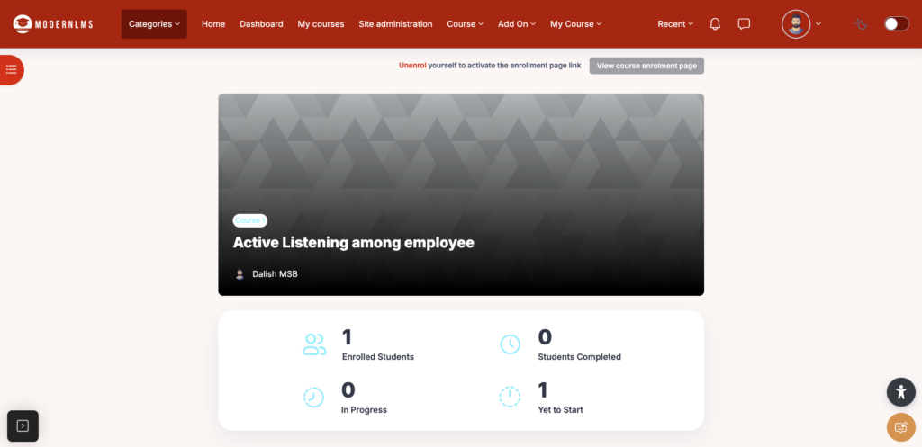Click the orange feedback chat icon
This screenshot has height=447, width=922.
click(900, 427)
